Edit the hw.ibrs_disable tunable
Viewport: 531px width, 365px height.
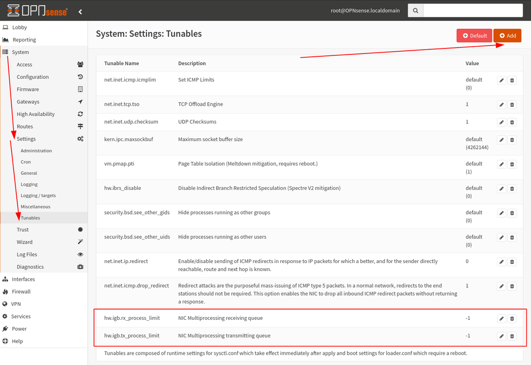pyautogui.click(x=502, y=189)
